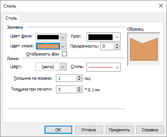This screenshot has width=167, height=137.
Task: Click the OK button
Action: pos(58,130)
